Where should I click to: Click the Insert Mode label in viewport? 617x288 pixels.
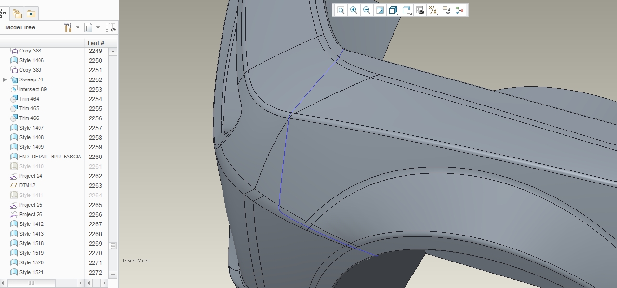(136, 261)
